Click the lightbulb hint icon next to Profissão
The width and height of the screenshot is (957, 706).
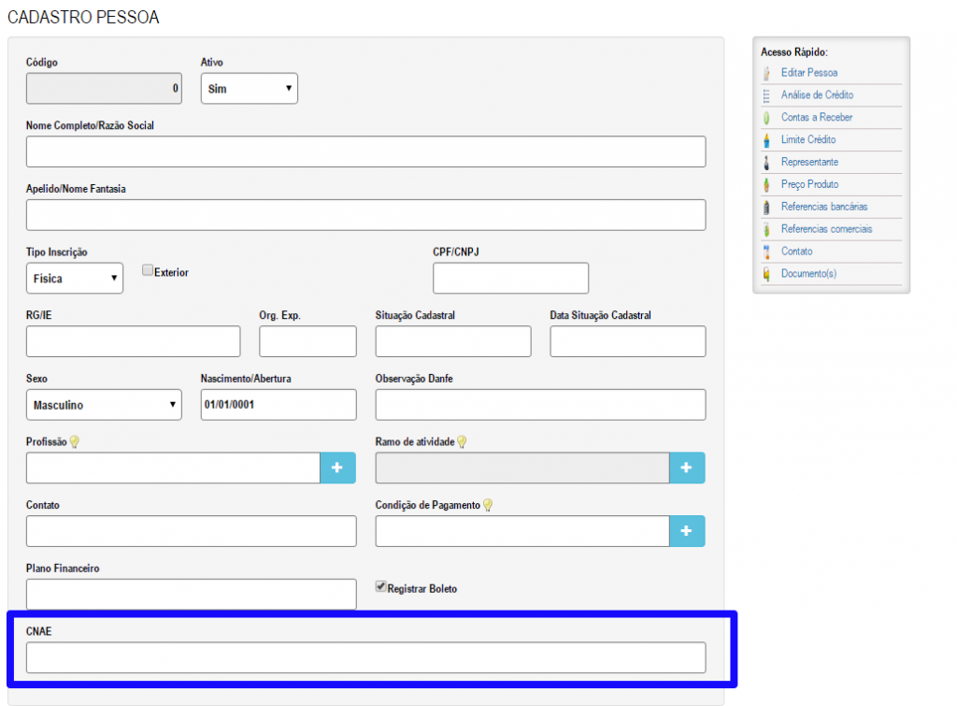point(75,442)
